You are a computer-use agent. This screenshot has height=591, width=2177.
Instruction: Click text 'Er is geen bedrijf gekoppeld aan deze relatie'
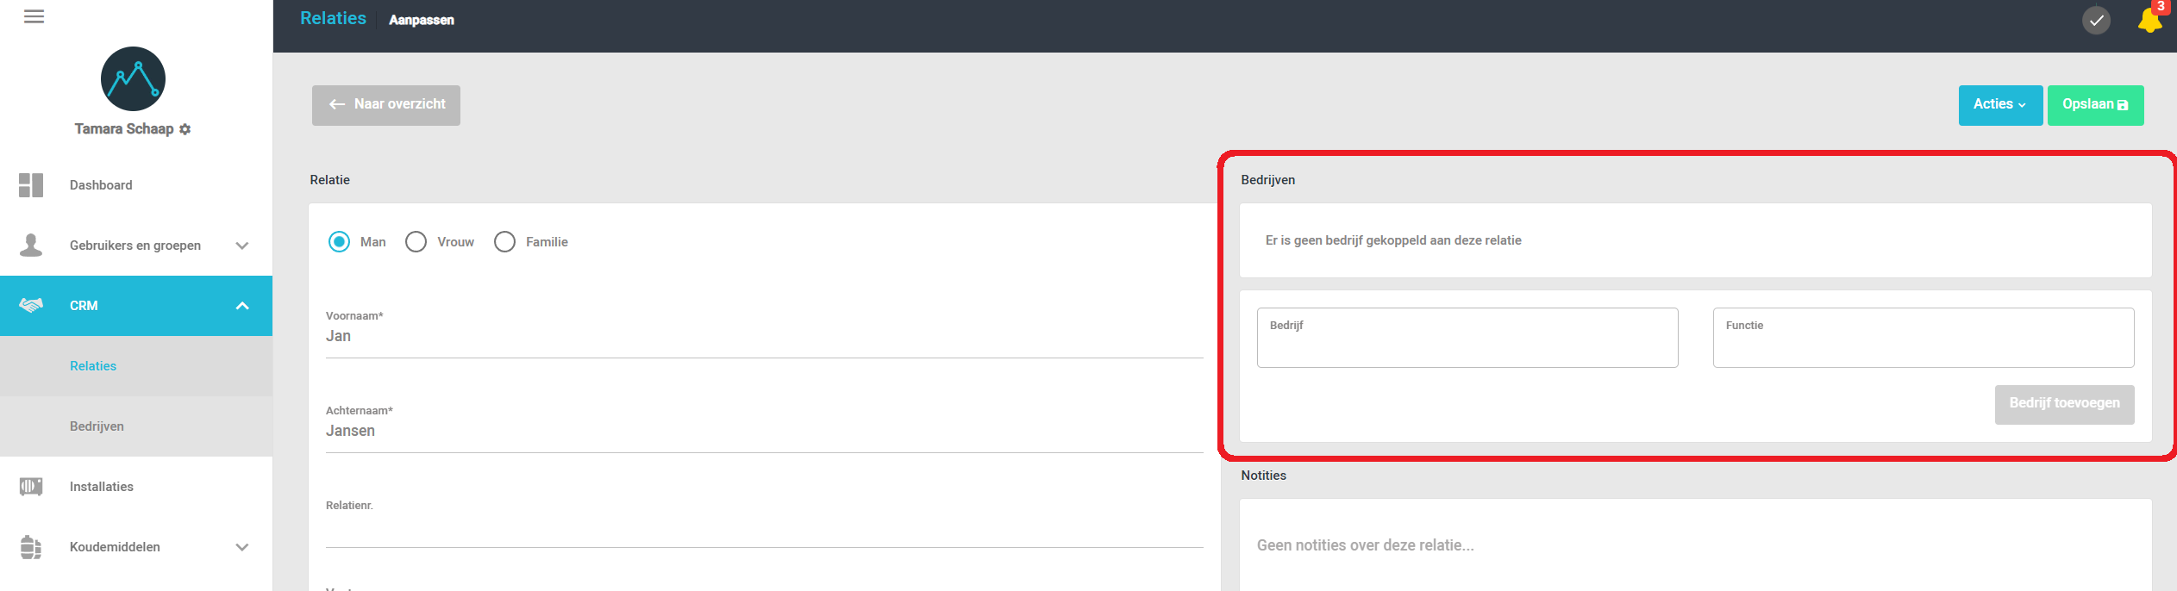(x=1393, y=240)
